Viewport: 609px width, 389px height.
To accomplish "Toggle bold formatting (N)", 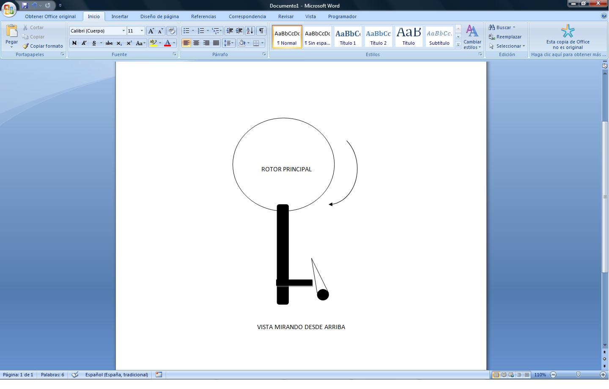I will (x=74, y=43).
